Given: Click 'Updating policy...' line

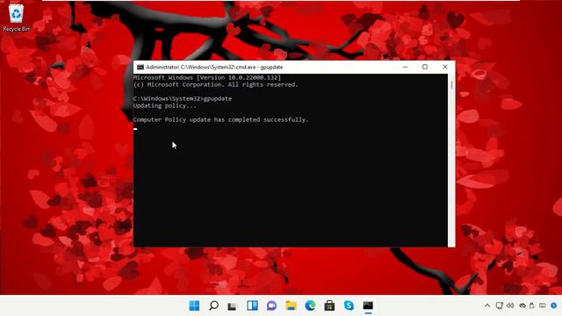Looking at the screenshot, I should coord(165,105).
